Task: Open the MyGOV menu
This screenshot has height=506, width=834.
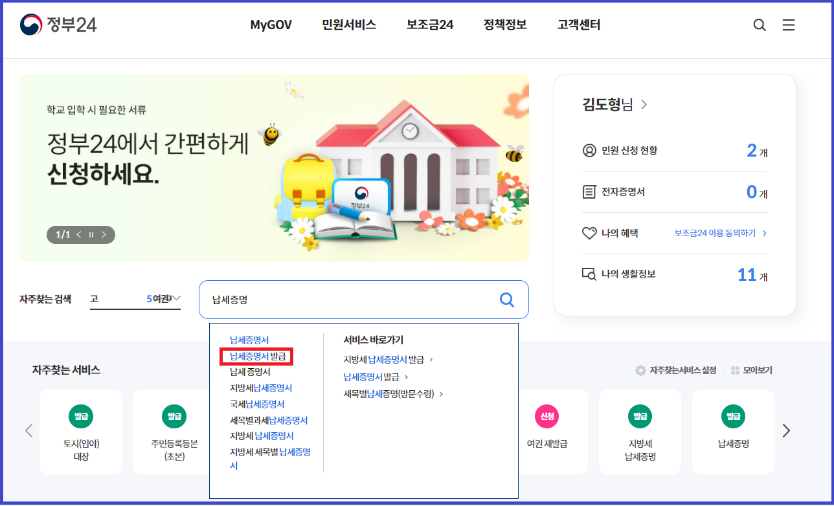Action: pyautogui.click(x=271, y=25)
